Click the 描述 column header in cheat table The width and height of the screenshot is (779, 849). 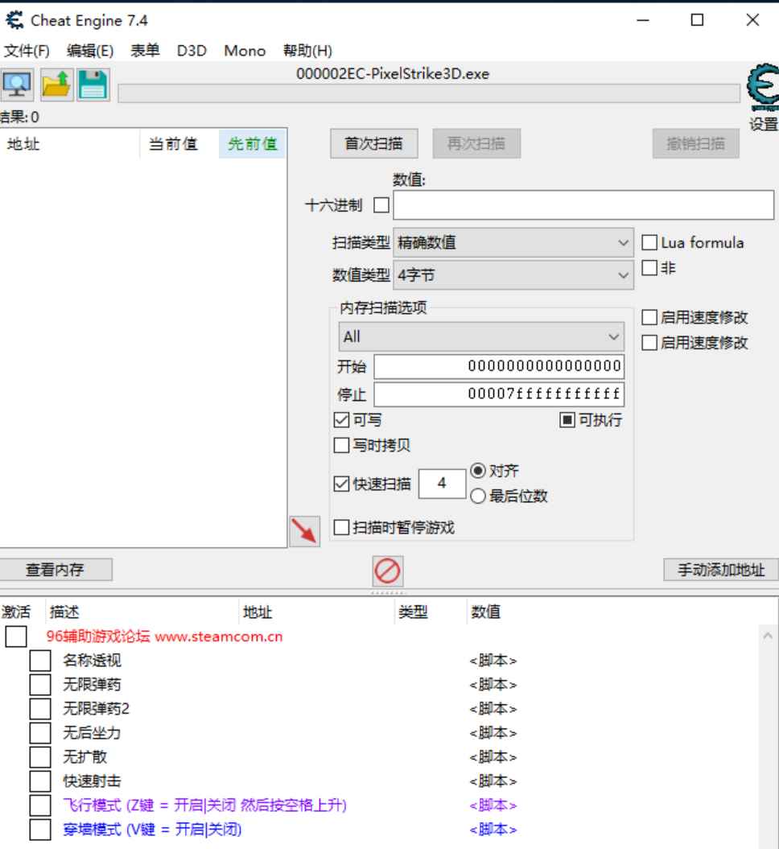[64, 612]
